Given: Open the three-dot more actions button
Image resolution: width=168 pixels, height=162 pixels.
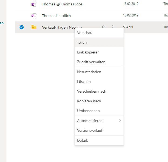Looking at the screenshot, I should pyautogui.click(x=113, y=27).
